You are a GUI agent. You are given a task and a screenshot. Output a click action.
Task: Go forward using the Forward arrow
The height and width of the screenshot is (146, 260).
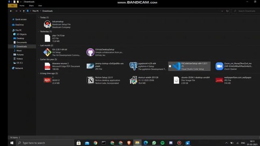[x=16, y=11]
